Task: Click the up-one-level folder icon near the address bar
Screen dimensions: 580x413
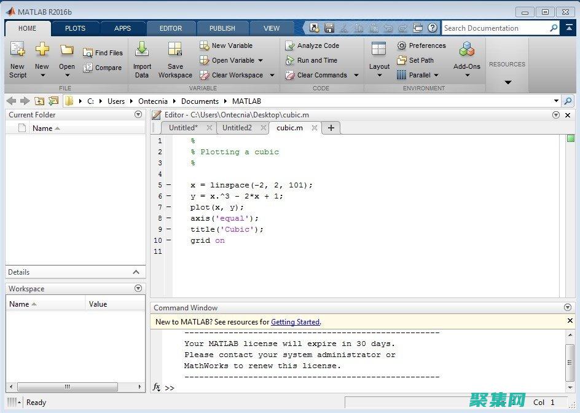Action: coord(39,101)
